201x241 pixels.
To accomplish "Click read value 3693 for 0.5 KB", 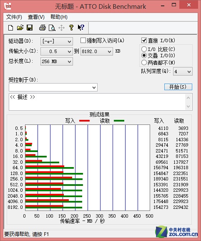I will coord(183,128).
